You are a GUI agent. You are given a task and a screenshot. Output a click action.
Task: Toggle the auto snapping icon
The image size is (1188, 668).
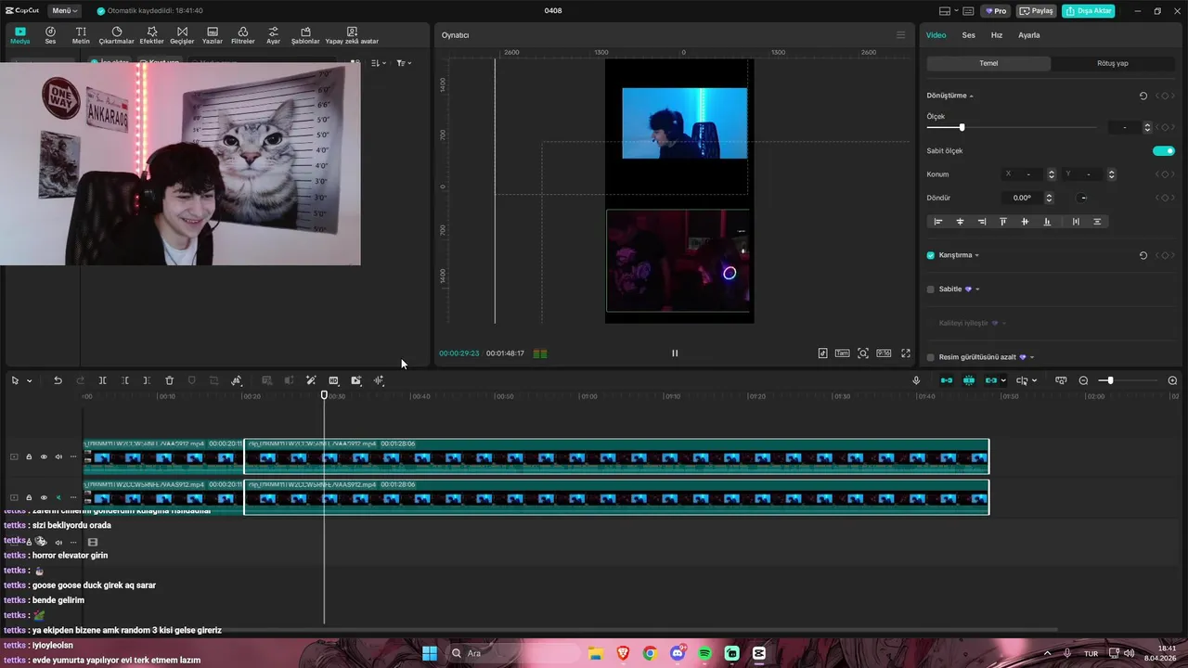tap(969, 380)
